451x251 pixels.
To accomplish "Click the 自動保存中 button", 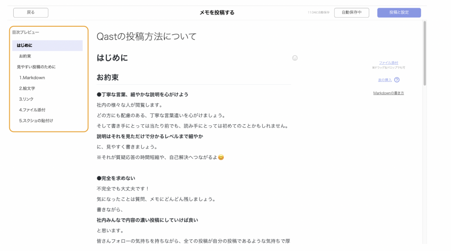I will click(351, 13).
